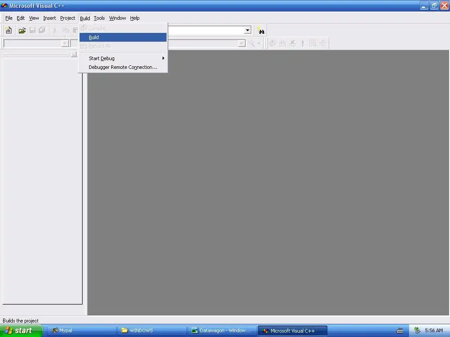Click the Windows start button
Screen dimensions: 450x337
(21, 330)
